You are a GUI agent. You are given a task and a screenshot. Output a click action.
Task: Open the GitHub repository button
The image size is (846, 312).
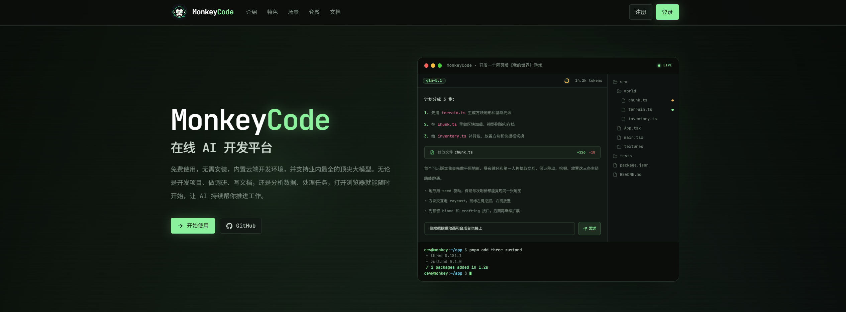click(241, 226)
